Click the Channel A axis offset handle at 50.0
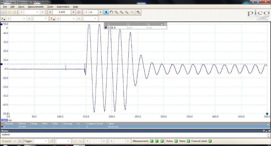 pyautogui.click(x=2, y=24)
